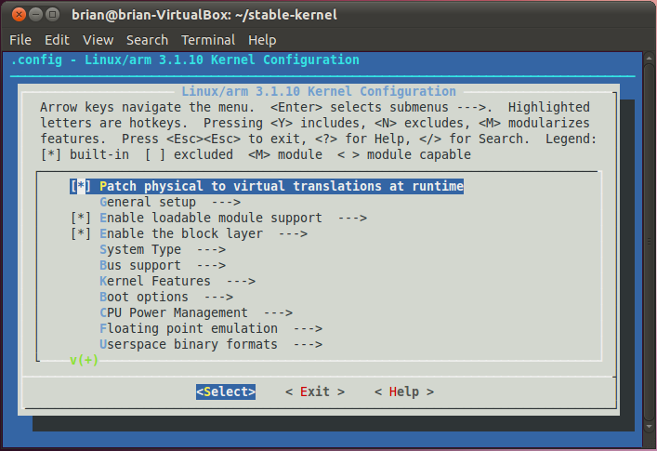This screenshot has width=657, height=451.
Task: Open Userspace binary formats submenu
Action: tap(211, 345)
